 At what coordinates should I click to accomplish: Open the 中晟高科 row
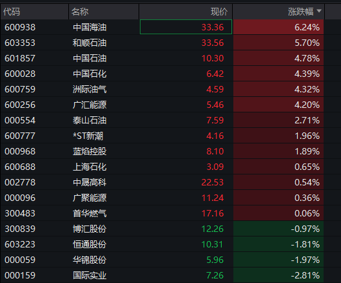(x=90, y=182)
